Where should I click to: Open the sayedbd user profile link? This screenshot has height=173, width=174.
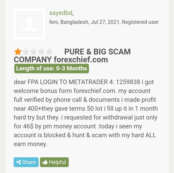[61, 13]
